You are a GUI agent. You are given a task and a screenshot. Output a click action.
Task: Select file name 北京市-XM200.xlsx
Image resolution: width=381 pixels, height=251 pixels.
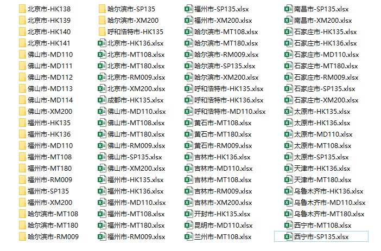click(136, 89)
